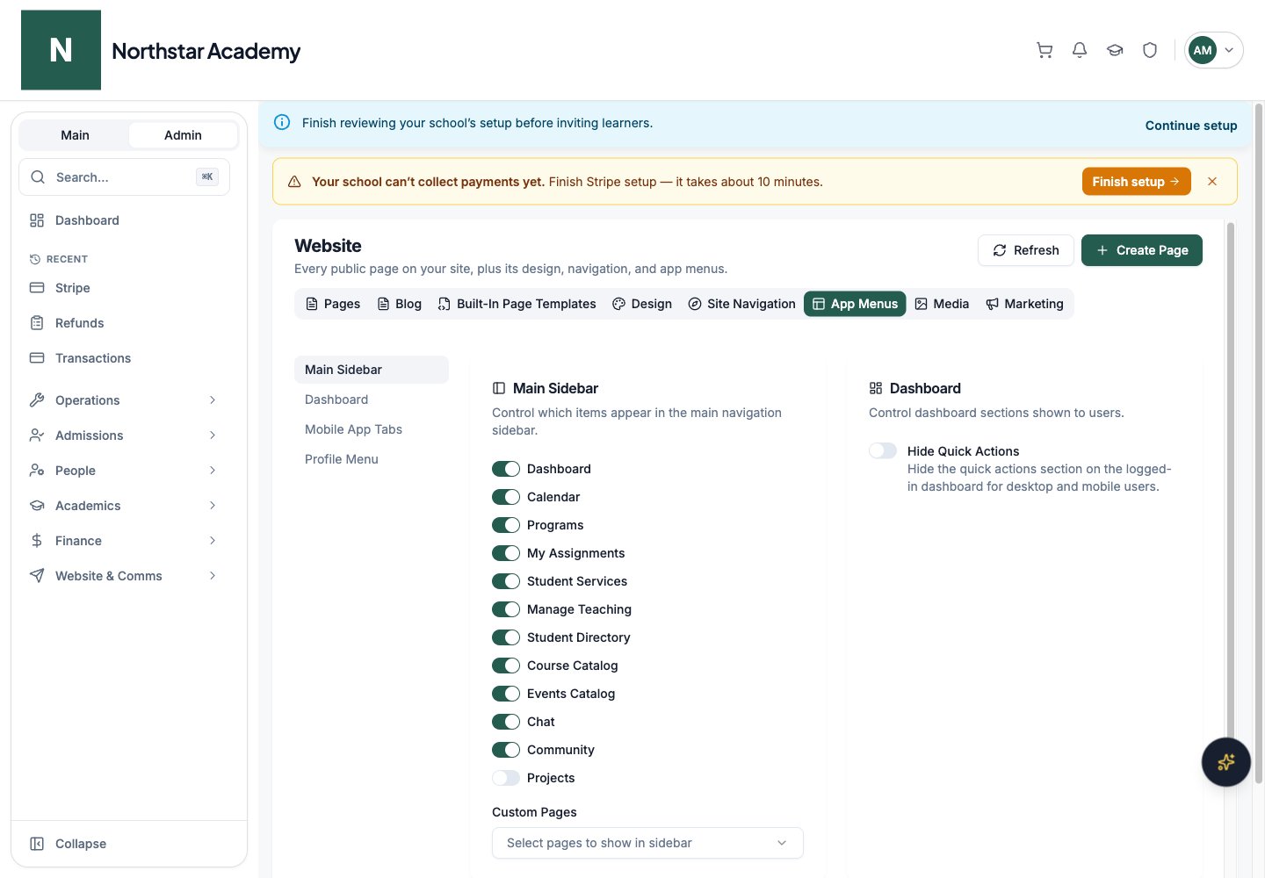Open the custom pages sidebar dropdown
The width and height of the screenshot is (1265, 878).
pyautogui.click(x=647, y=843)
